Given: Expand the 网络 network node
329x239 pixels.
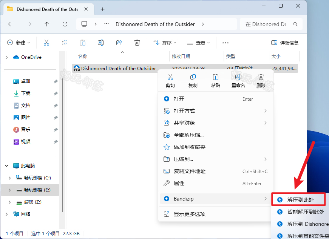Looking at the screenshot, I should coord(7,214).
